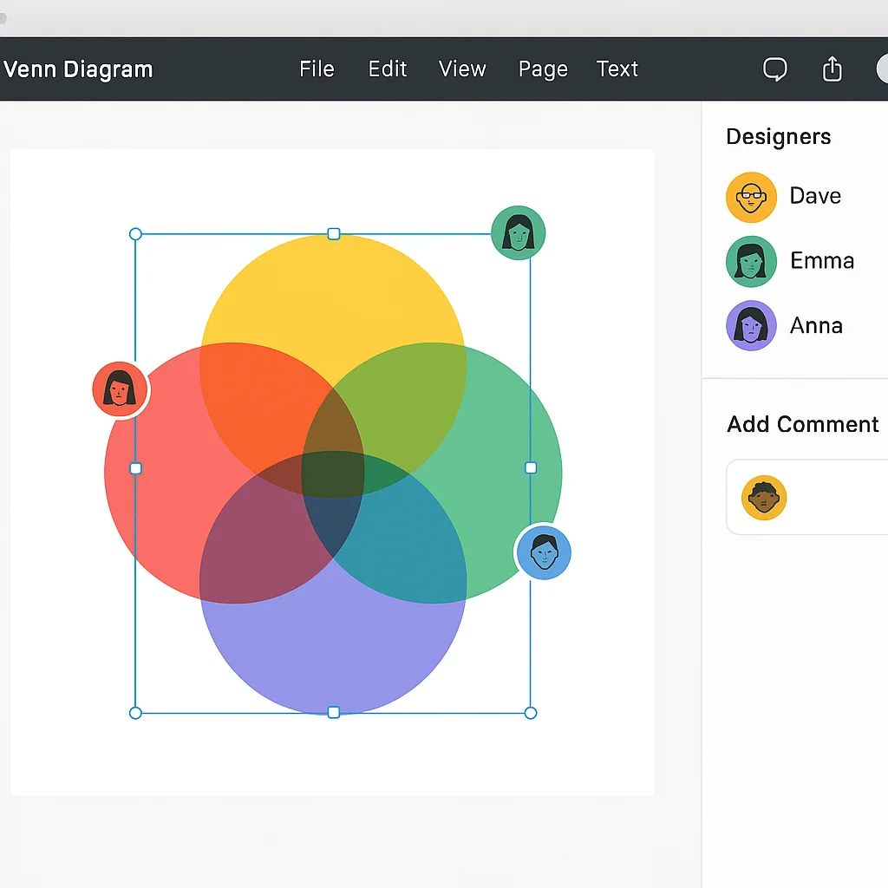Click Dave's blue collaborator badge on the canvas

[543, 552]
